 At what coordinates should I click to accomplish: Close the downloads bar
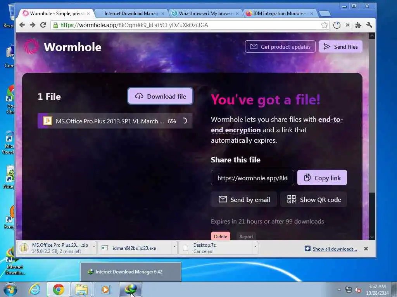click(x=366, y=249)
